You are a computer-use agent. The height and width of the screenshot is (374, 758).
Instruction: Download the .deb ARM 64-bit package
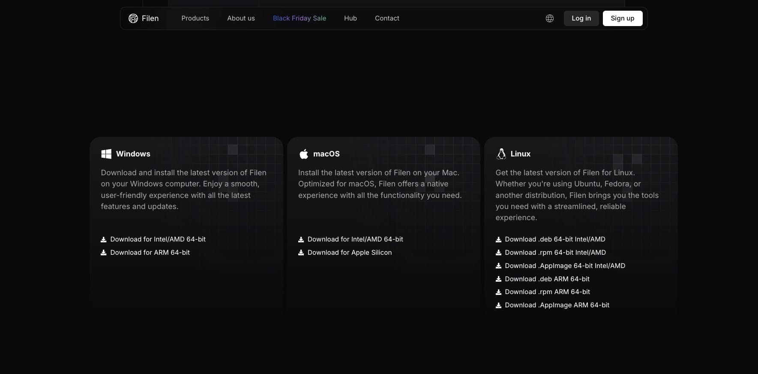547,279
